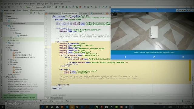Open the TODO tool window
The image size is (194, 109).
(x=25, y=101)
